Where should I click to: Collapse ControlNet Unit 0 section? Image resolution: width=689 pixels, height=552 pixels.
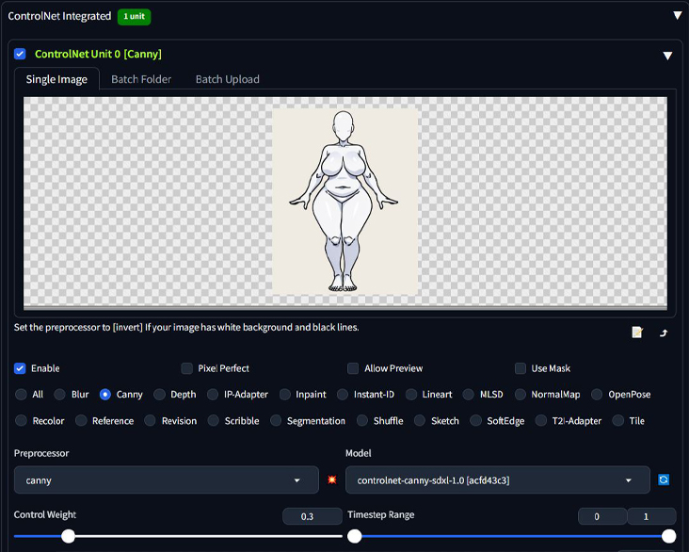click(x=667, y=56)
